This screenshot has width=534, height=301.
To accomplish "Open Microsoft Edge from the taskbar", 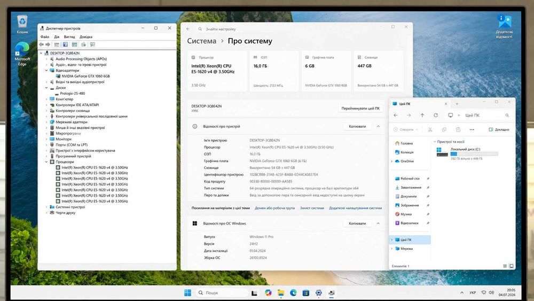I will [x=293, y=293].
